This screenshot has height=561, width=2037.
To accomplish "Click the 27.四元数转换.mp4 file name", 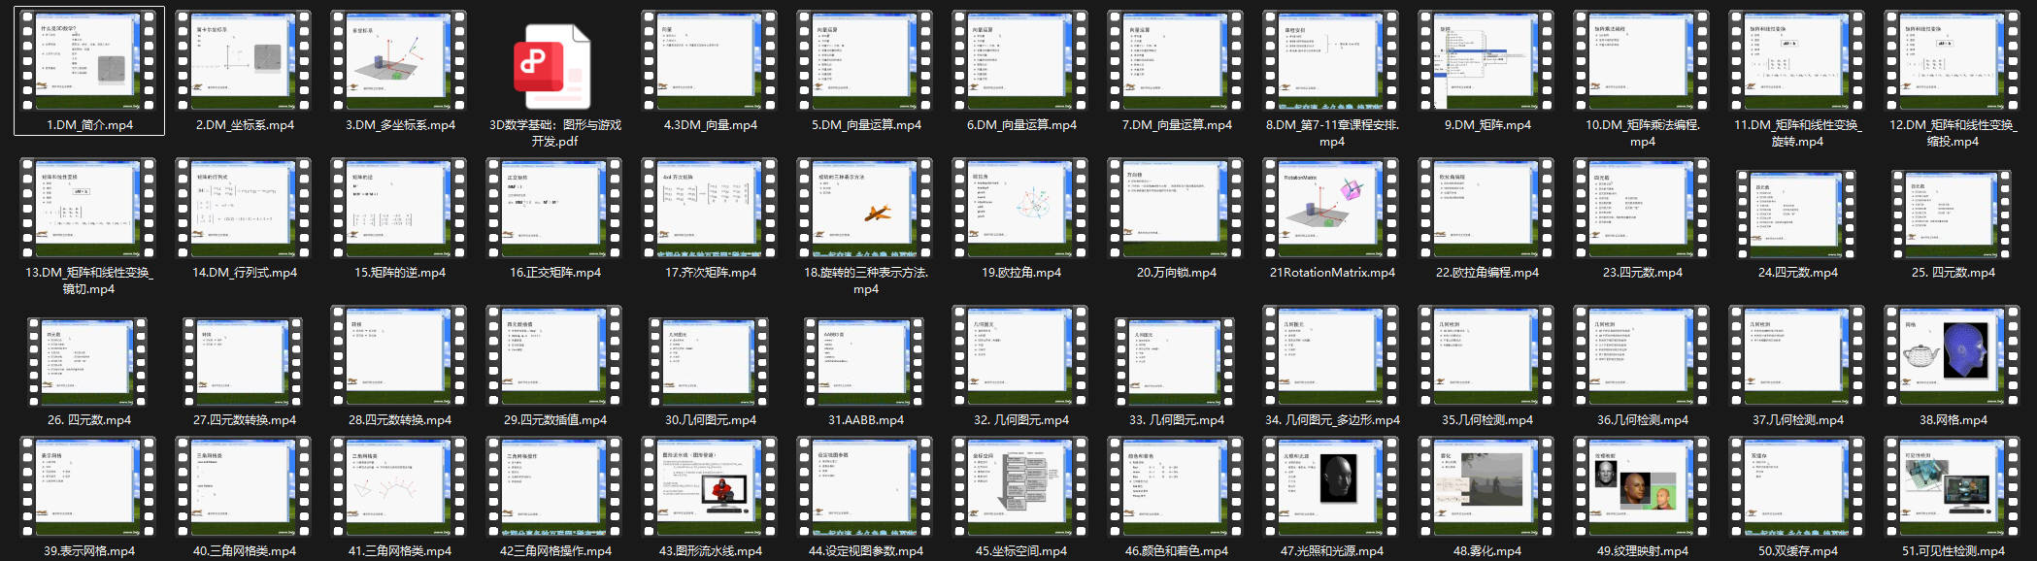I will tap(245, 420).
